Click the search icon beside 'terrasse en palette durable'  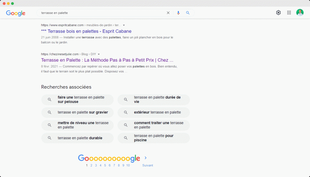[50, 138]
